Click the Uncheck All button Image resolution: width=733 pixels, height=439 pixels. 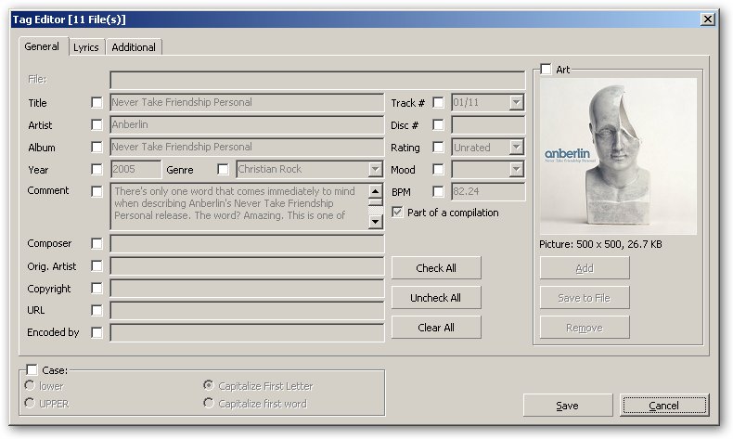436,298
